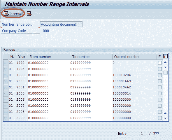Click the From number cell for year 2007

point(49,106)
